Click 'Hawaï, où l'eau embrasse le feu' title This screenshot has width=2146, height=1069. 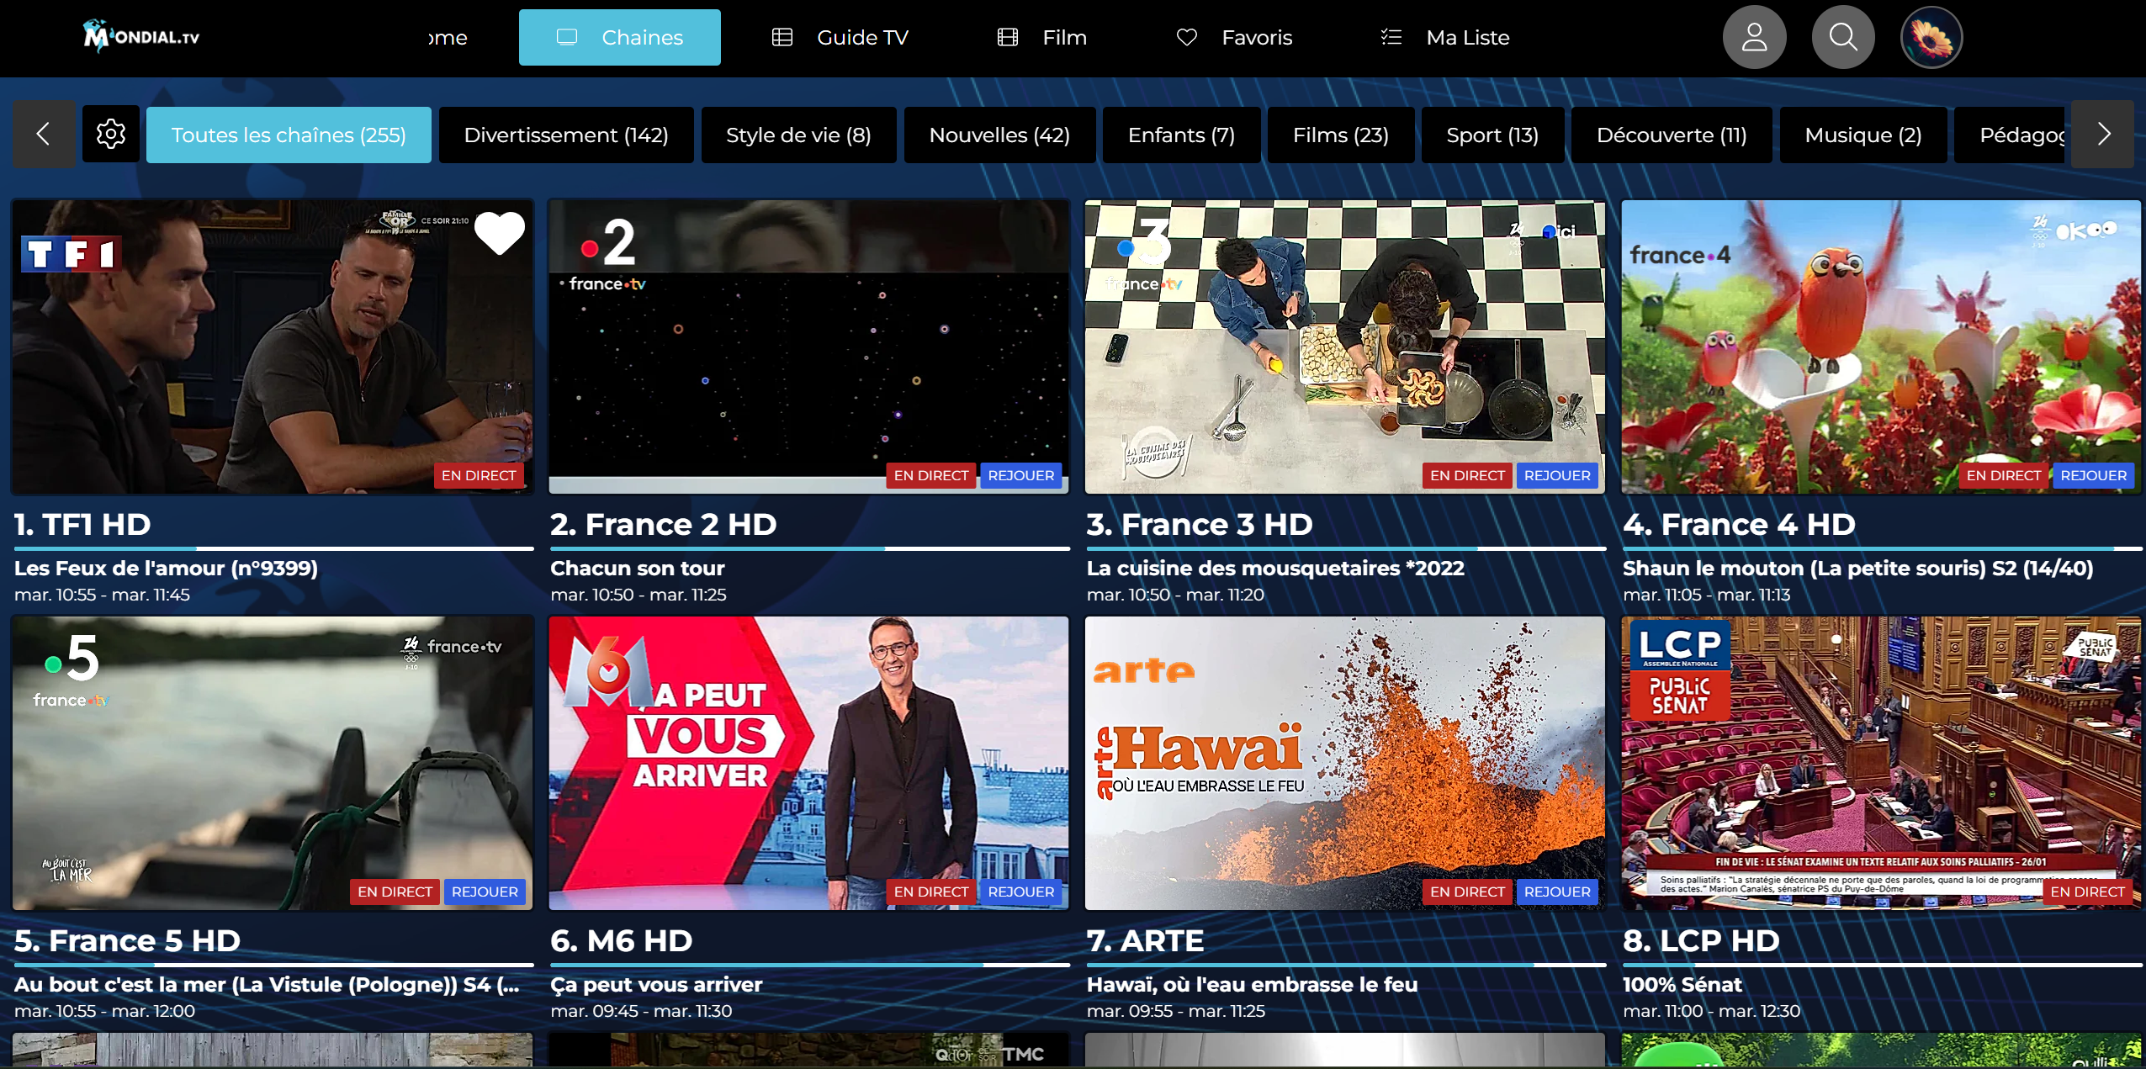[x=1252, y=984]
